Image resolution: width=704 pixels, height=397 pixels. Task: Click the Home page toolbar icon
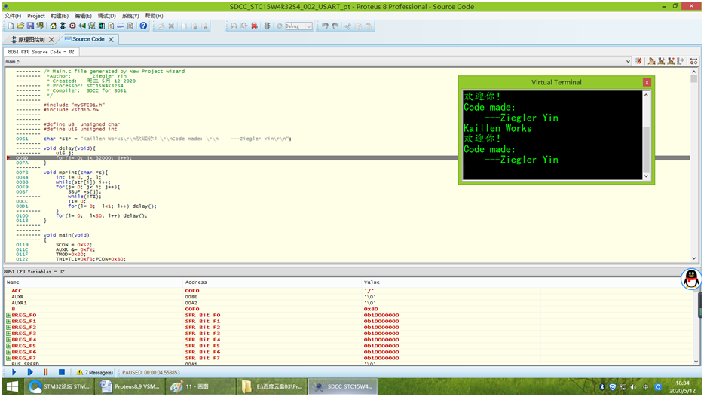point(53,26)
